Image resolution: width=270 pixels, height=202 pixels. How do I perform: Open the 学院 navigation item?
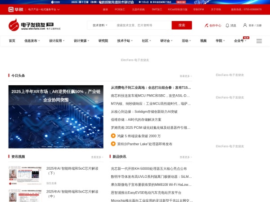click(x=220, y=41)
